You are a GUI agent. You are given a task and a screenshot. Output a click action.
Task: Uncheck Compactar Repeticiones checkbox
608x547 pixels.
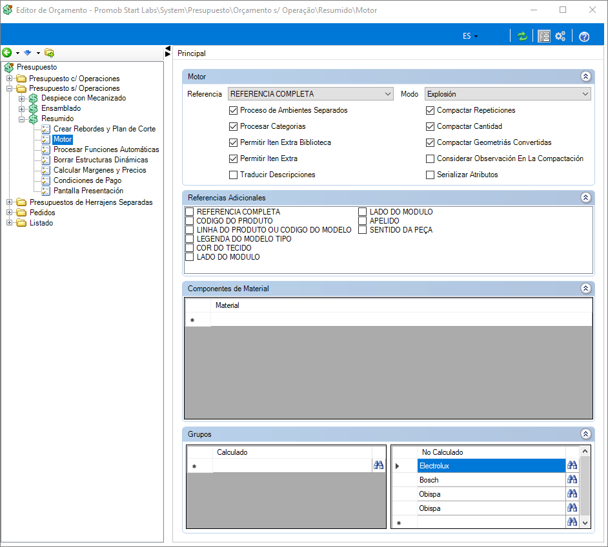pyautogui.click(x=431, y=110)
